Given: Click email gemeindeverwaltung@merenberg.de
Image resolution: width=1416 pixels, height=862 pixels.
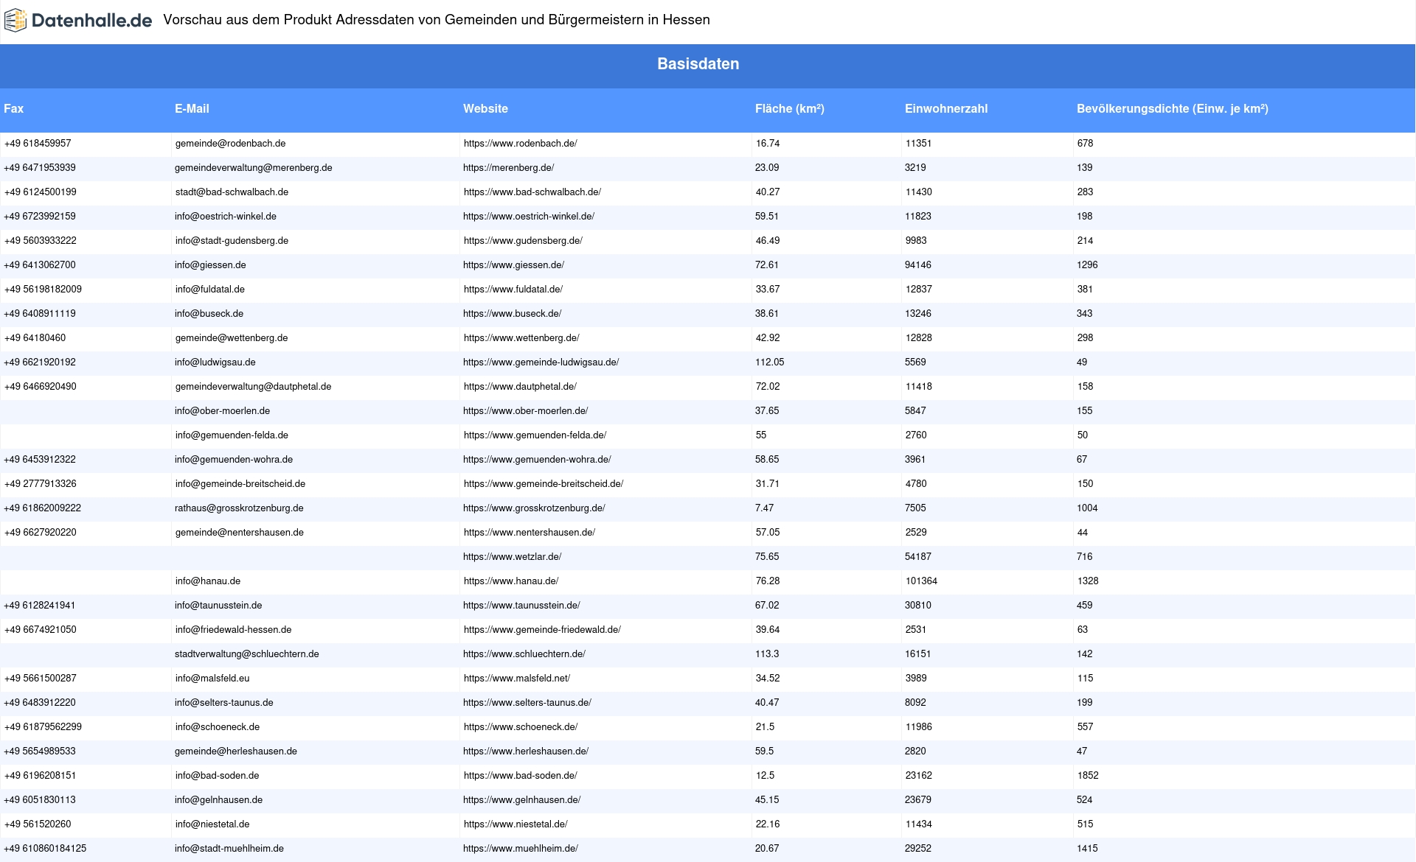Looking at the screenshot, I should [254, 168].
